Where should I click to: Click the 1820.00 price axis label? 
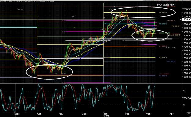pyautogui.click(x=187, y=36)
